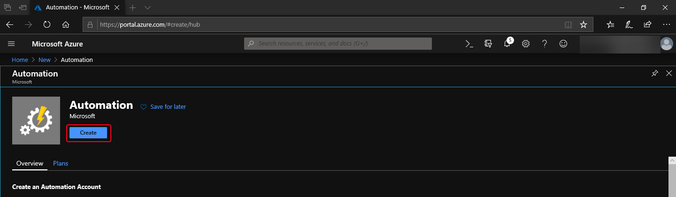The image size is (676, 197).
Task: Open portal Settings gear
Action: tap(526, 44)
